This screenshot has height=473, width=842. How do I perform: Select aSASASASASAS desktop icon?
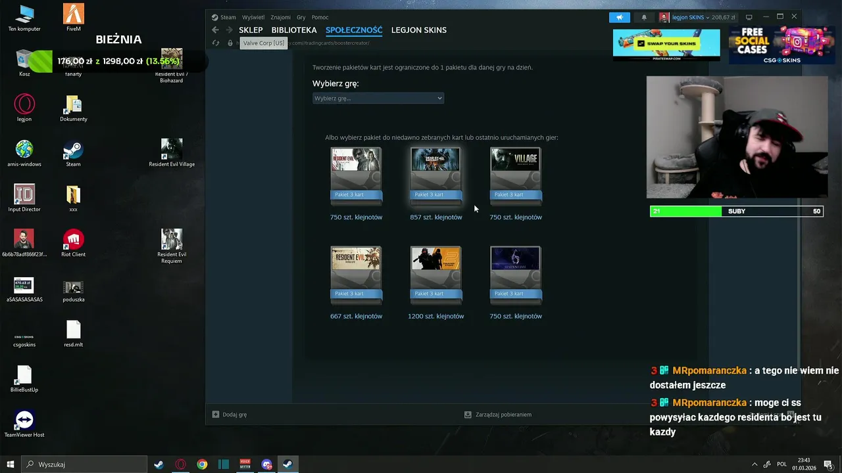(x=24, y=289)
